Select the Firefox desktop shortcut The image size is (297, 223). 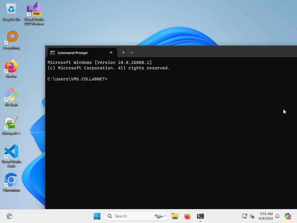click(11, 69)
